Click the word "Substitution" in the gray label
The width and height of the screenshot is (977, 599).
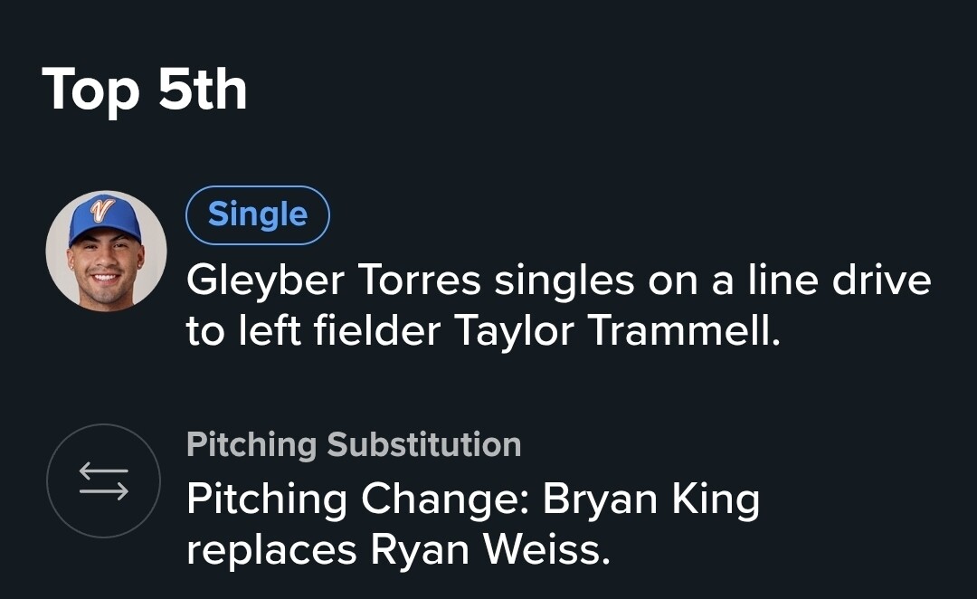[x=423, y=445]
